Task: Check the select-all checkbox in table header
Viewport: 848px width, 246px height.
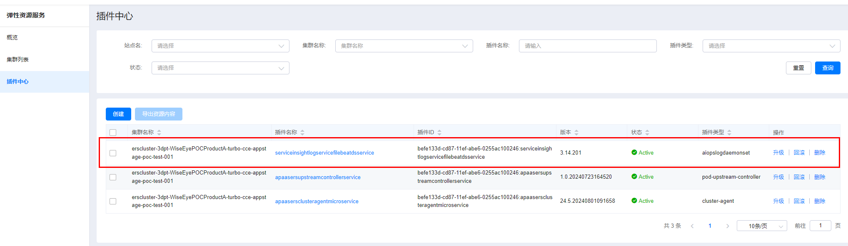Action: pos(113,133)
